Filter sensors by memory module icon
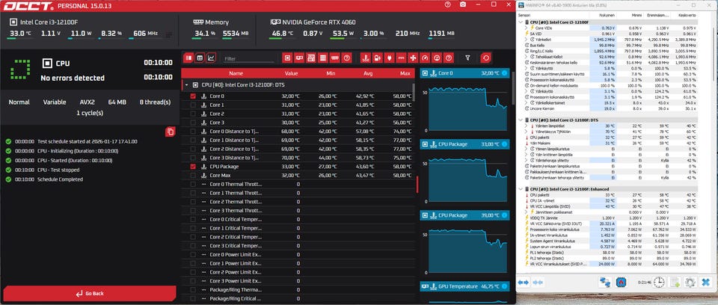This screenshot has width=718, height=305. pos(335,58)
